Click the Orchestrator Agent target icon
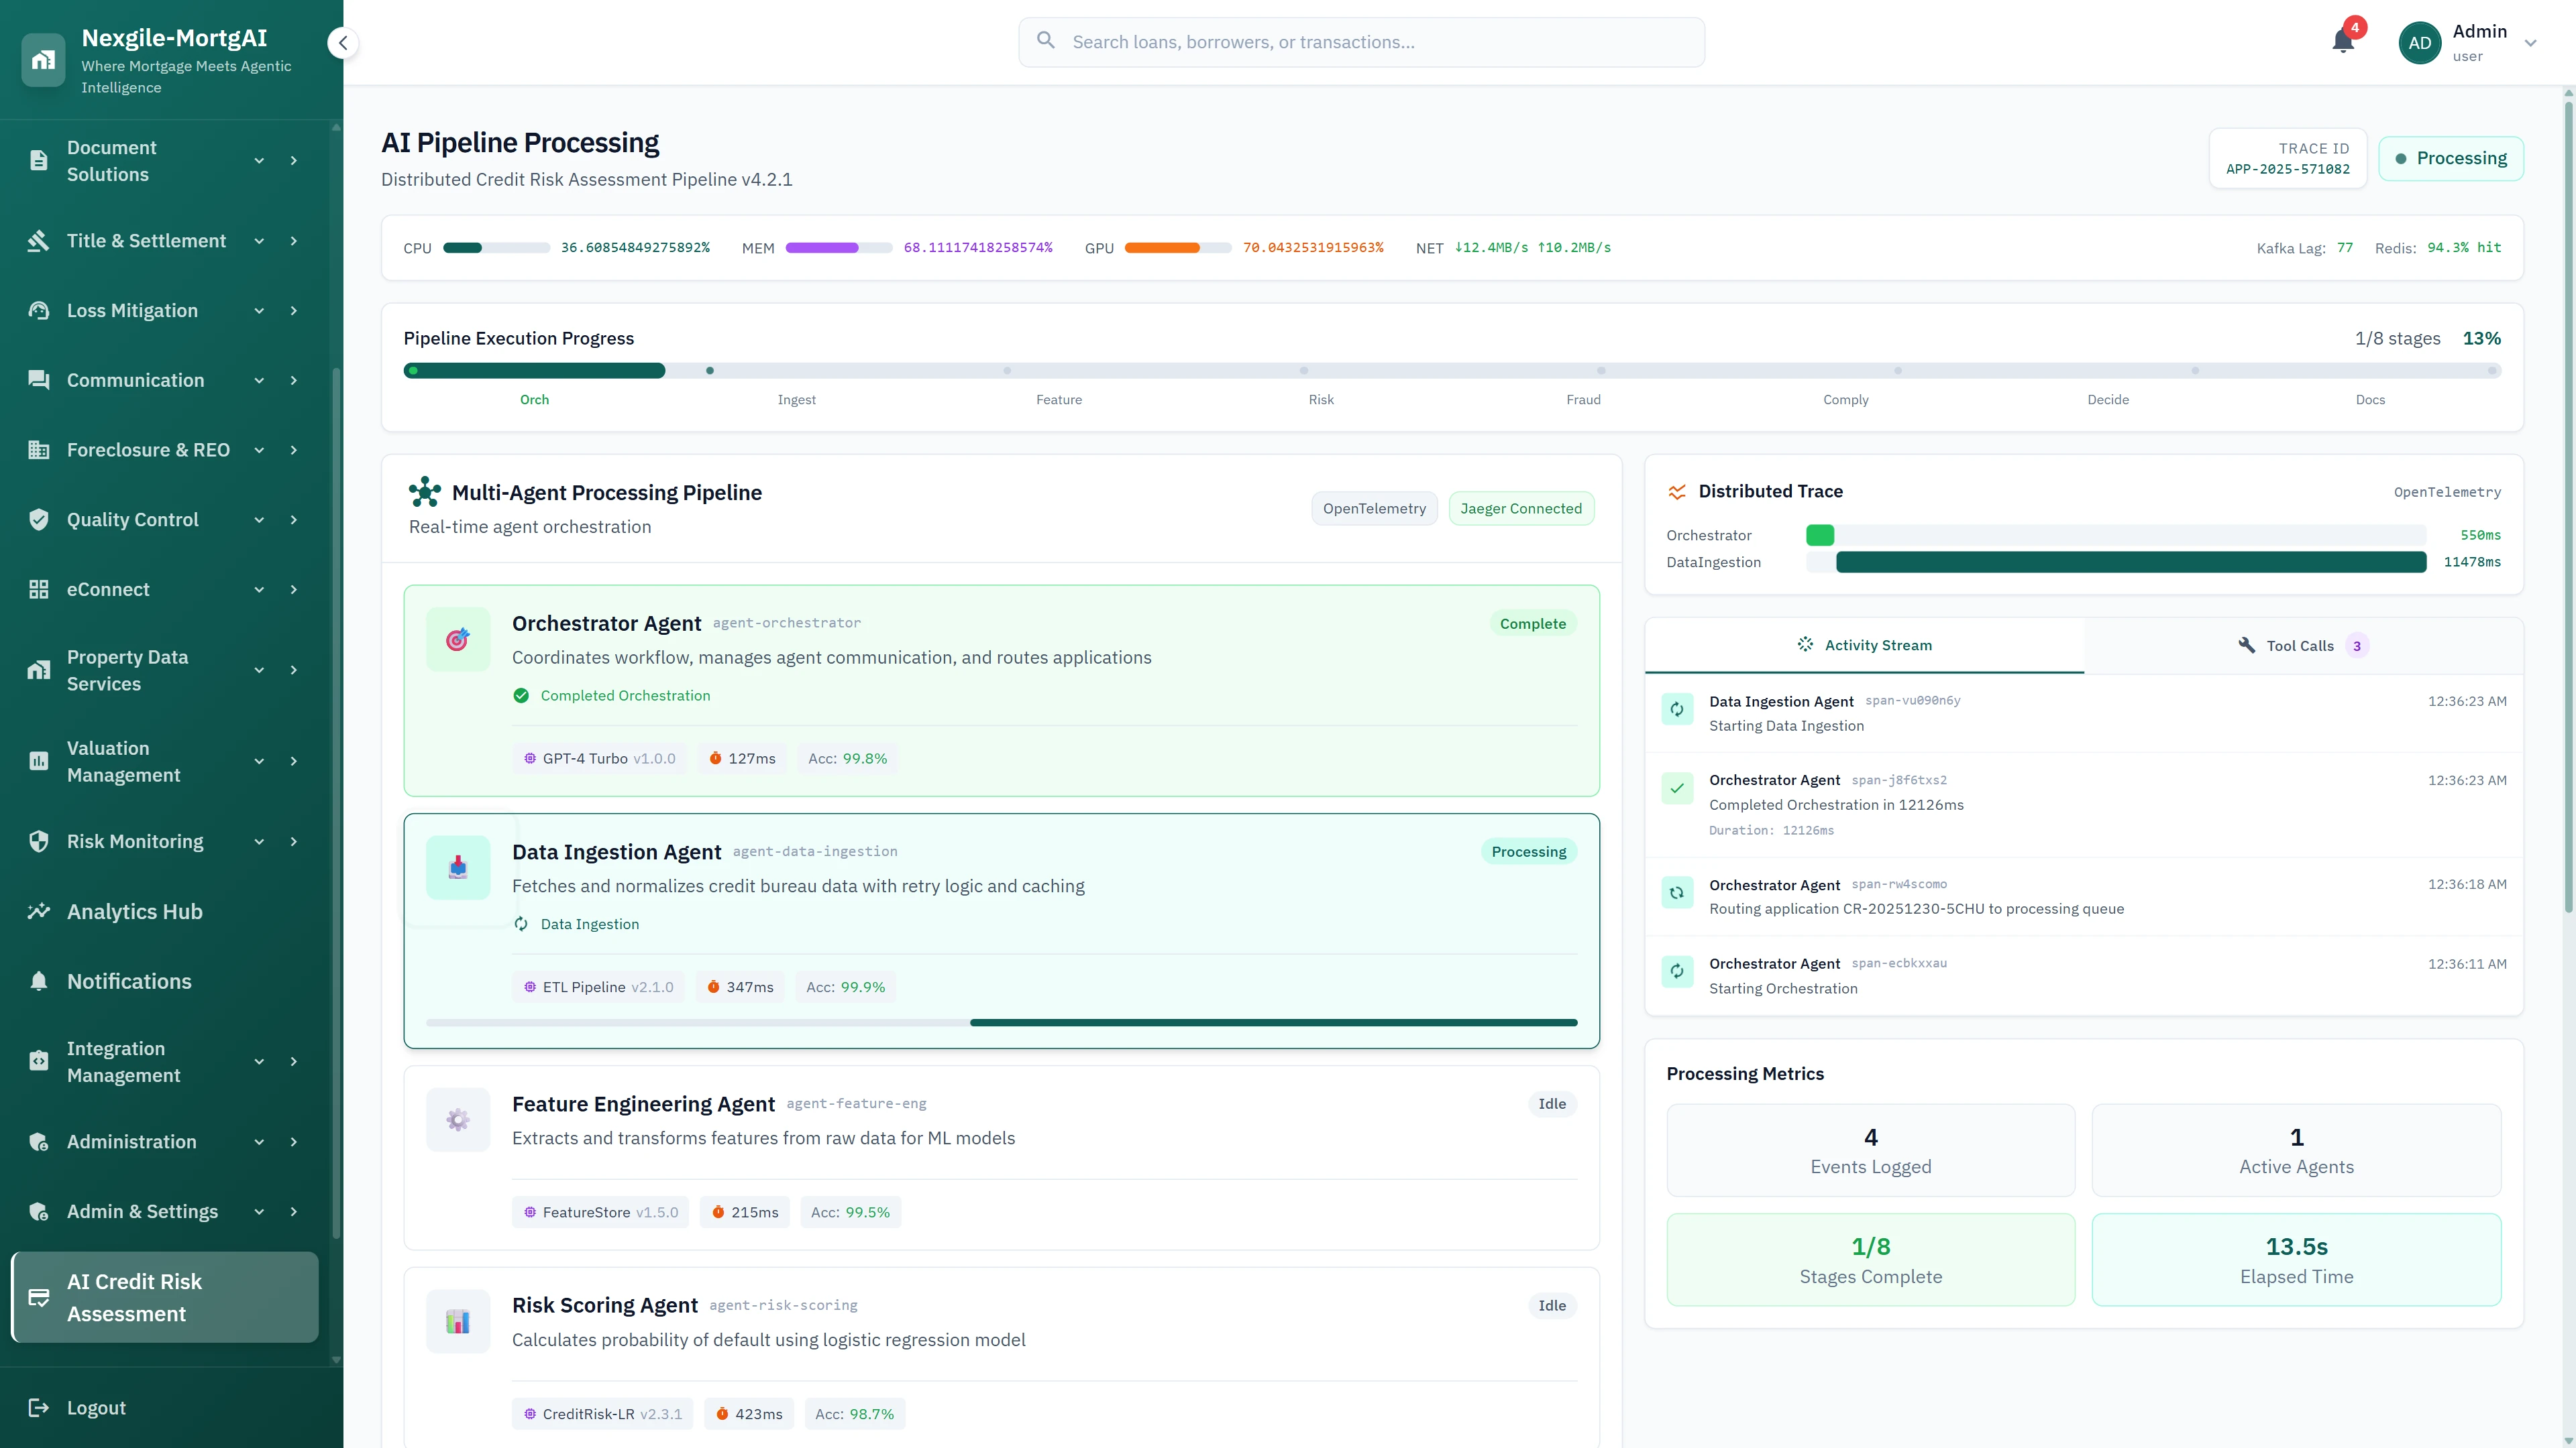 click(x=458, y=639)
